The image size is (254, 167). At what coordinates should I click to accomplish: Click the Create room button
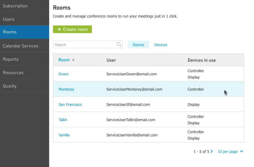(x=72, y=29)
